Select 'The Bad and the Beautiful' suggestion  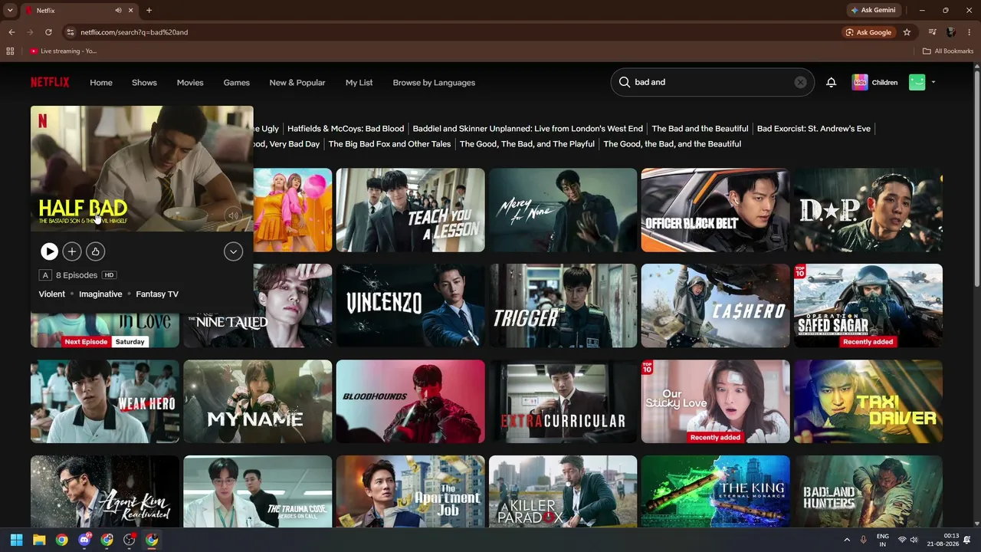[x=700, y=129]
